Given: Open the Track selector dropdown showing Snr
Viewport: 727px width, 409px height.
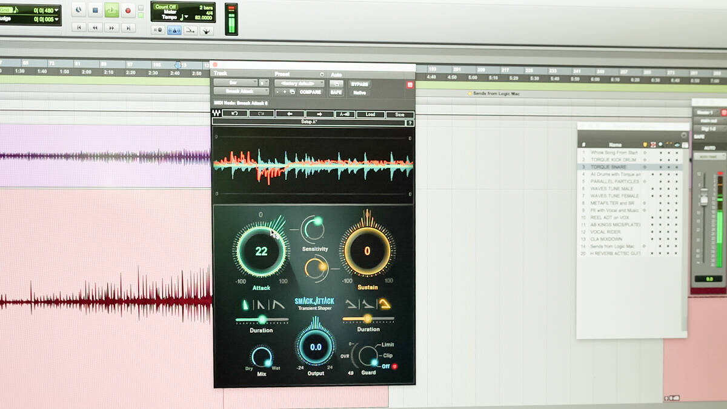Looking at the screenshot, I should [x=235, y=82].
